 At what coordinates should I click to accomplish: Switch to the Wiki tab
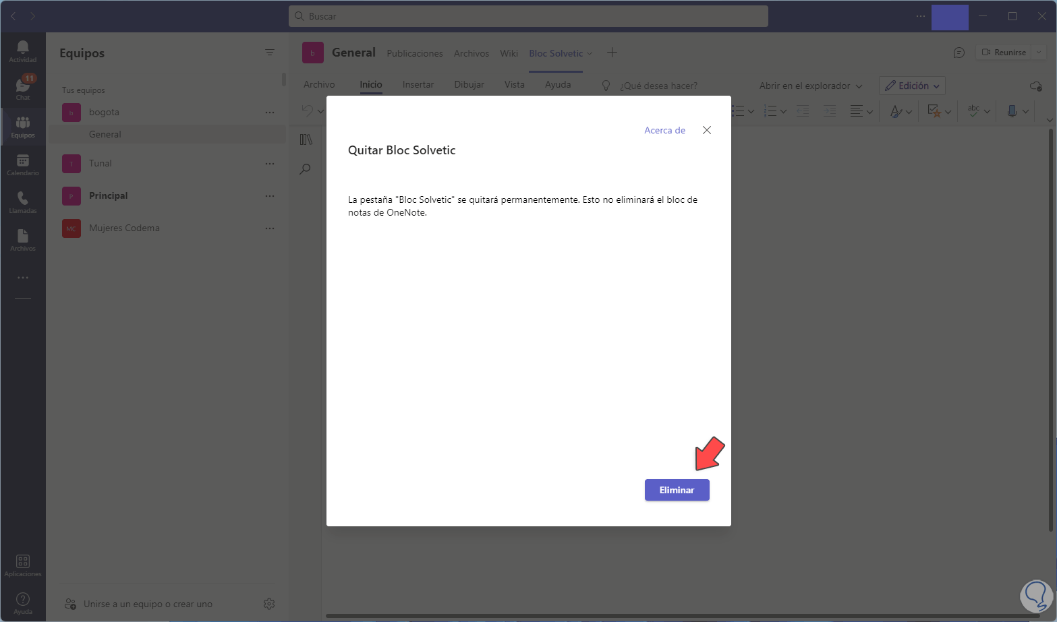(x=509, y=53)
